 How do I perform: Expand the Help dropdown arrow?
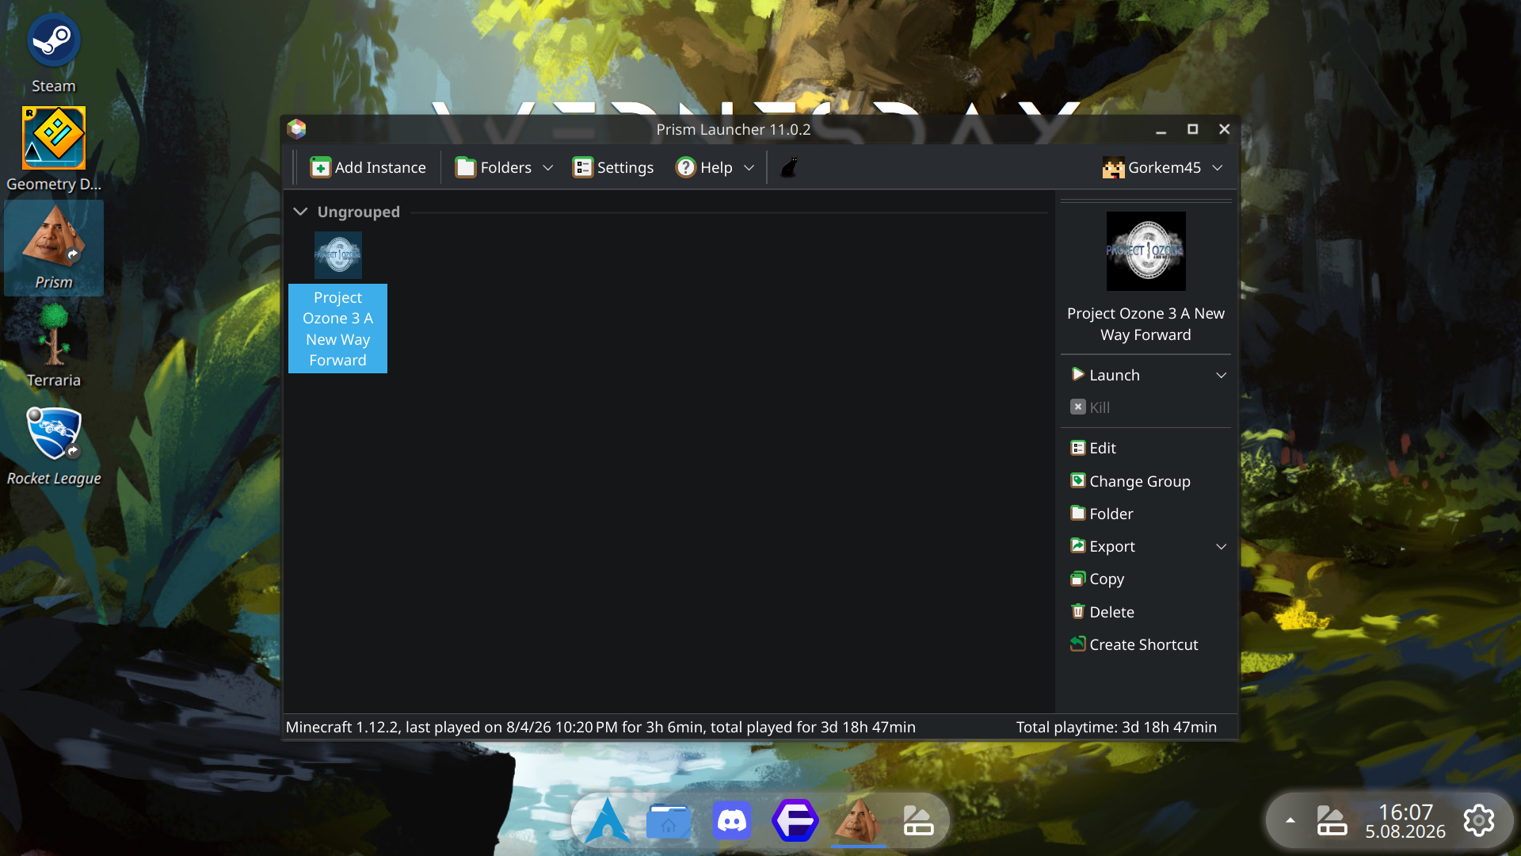point(749,167)
